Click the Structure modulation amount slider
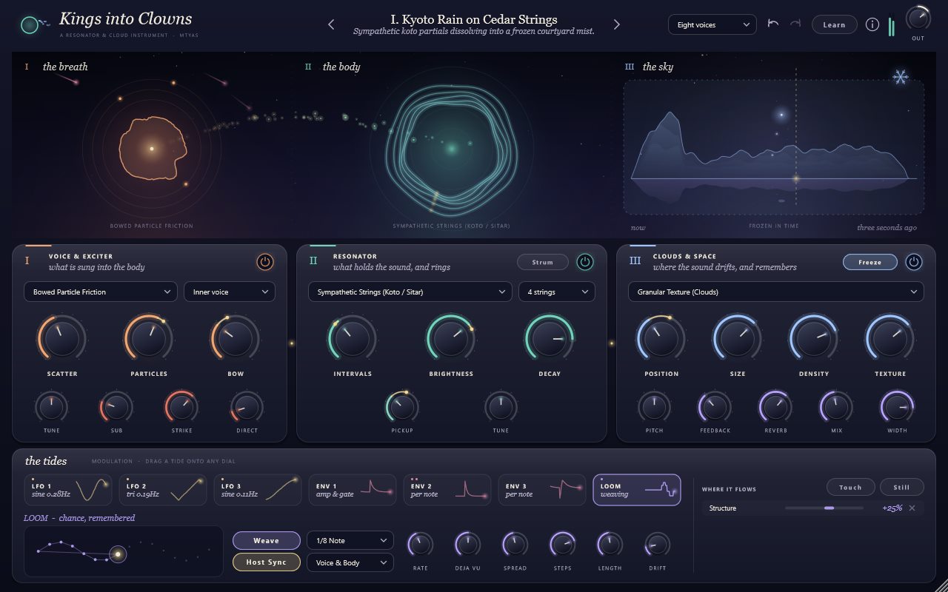This screenshot has width=948, height=592. tap(824, 508)
